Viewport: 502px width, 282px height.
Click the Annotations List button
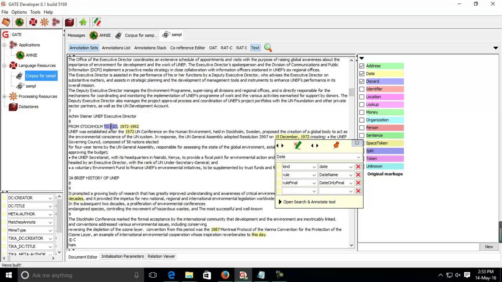point(116,48)
